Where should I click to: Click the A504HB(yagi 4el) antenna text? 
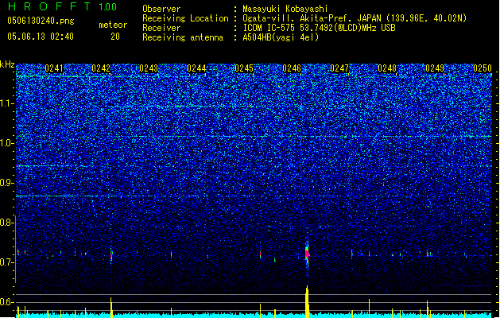pyautogui.click(x=281, y=37)
